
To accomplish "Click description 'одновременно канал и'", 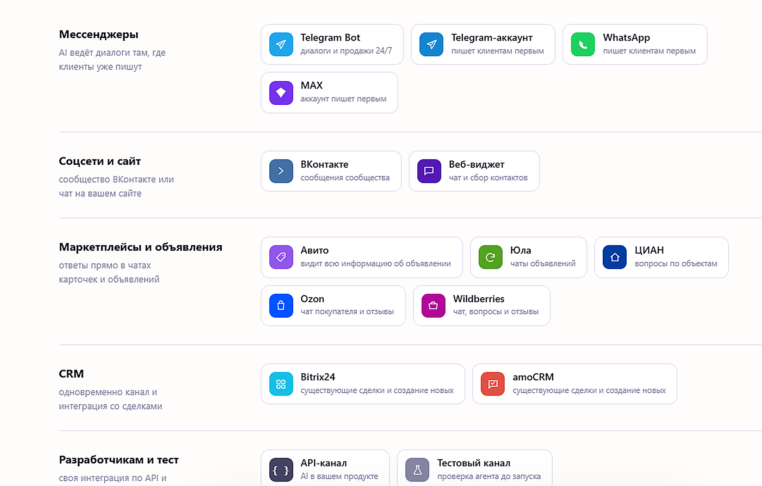I will click(x=108, y=392).
